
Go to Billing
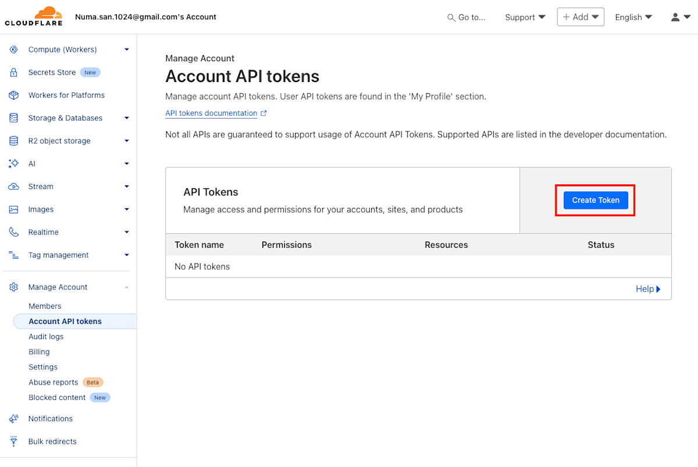point(39,352)
